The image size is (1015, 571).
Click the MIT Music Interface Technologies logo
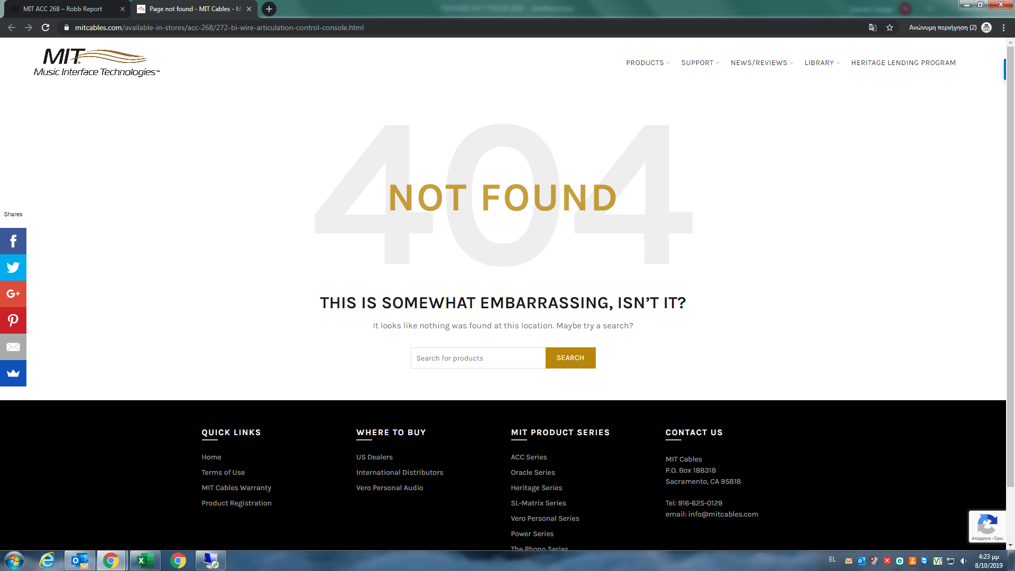click(97, 62)
